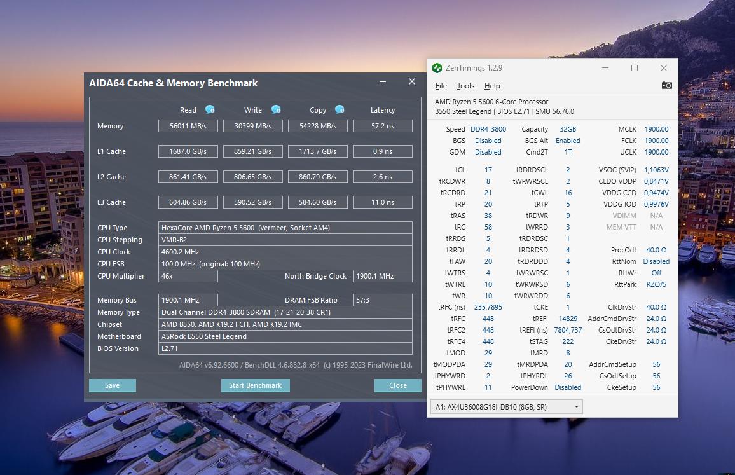Select the CPU Type information field
The image size is (735, 475).
pyautogui.click(x=285, y=228)
